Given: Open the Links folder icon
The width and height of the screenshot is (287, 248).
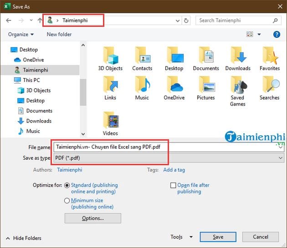Looking at the screenshot, I should tap(110, 88).
